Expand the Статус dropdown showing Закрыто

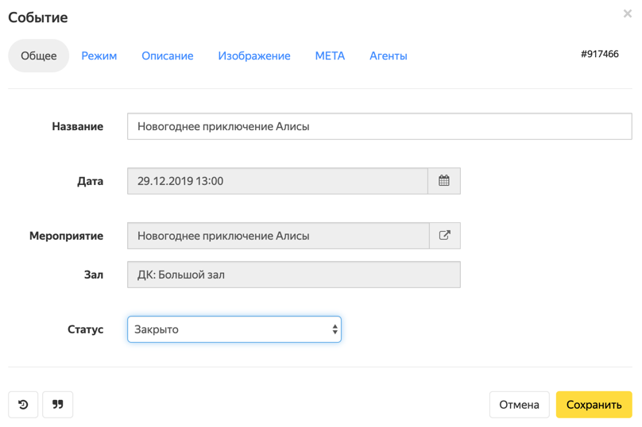(x=234, y=329)
